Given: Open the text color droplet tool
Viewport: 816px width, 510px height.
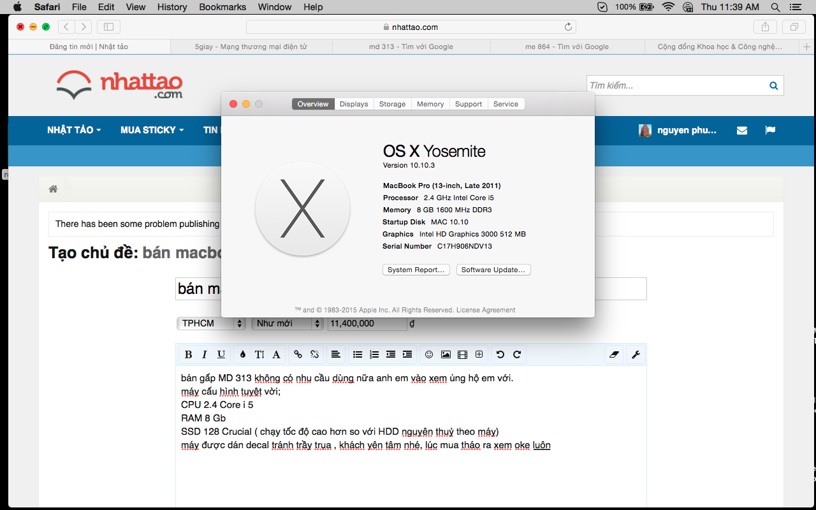Looking at the screenshot, I should pyautogui.click(x=243, y=354).
